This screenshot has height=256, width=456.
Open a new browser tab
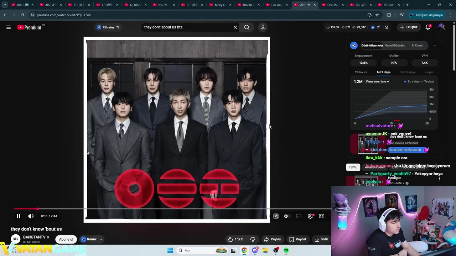407,5
